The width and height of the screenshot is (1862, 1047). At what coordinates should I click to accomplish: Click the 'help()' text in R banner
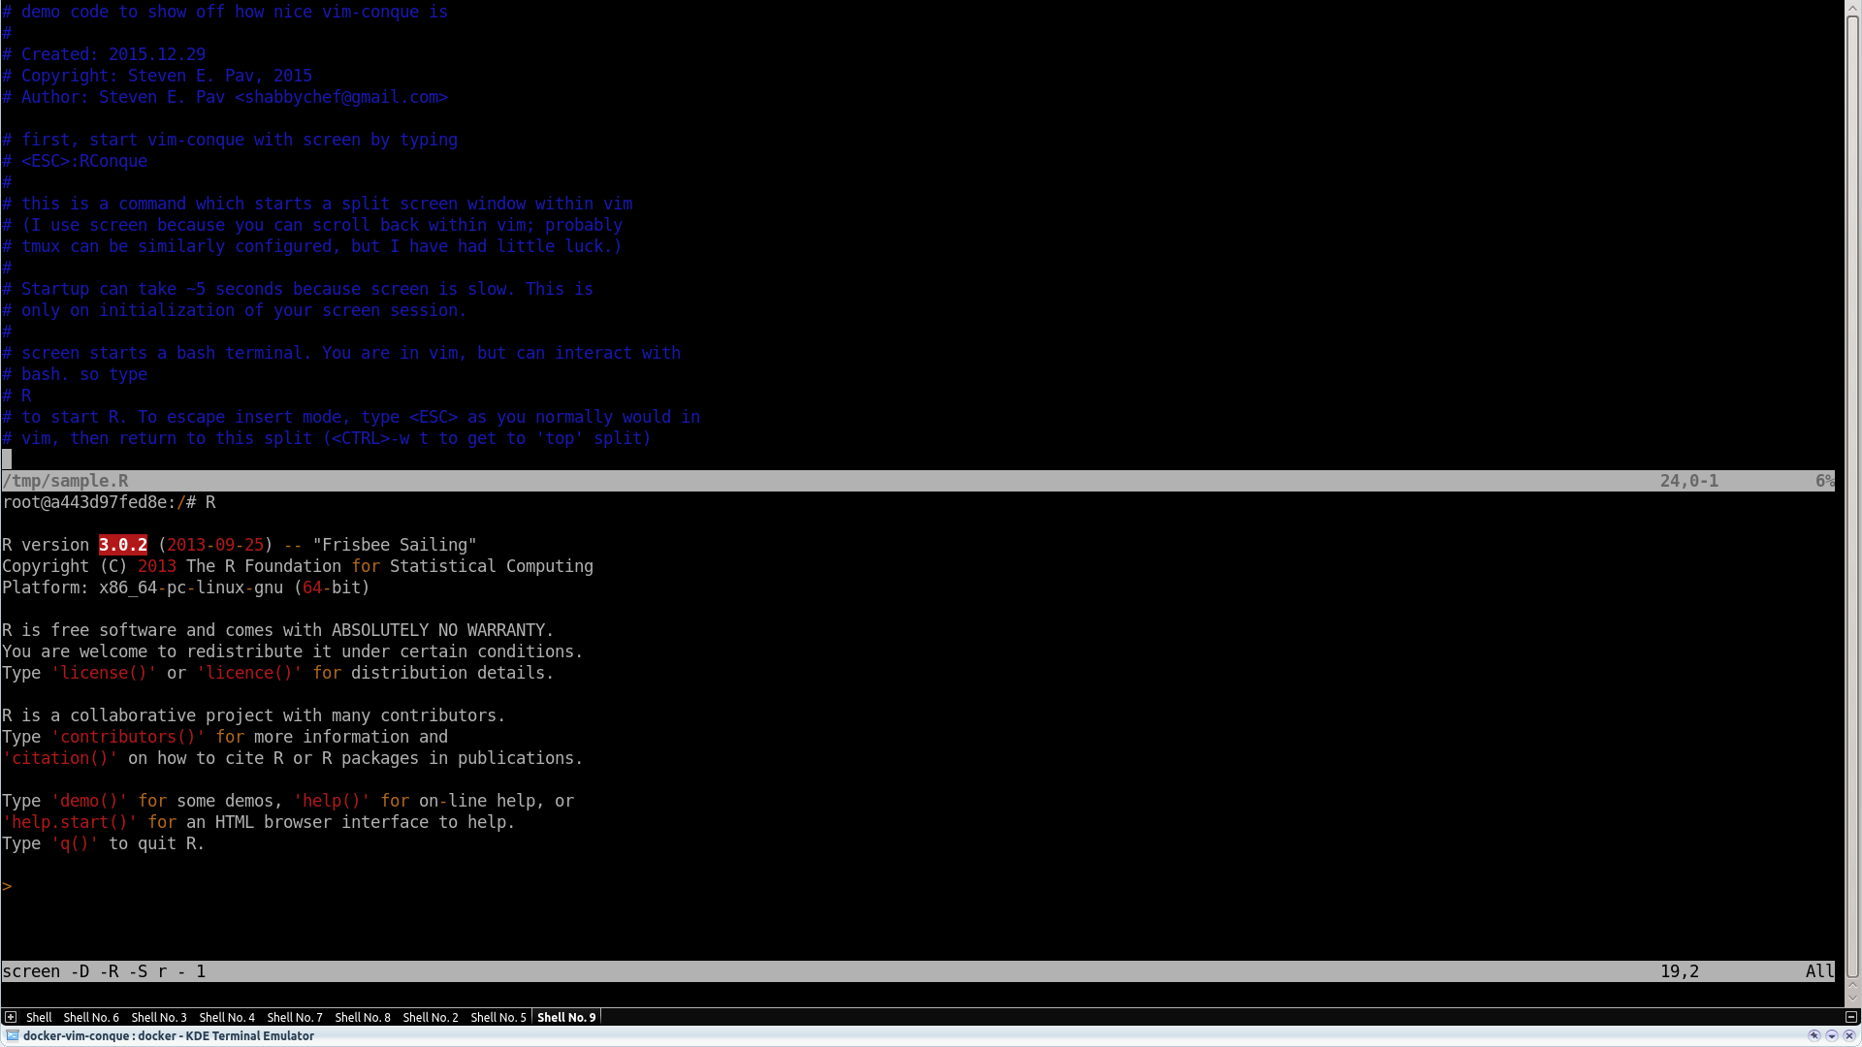point(332,801)
